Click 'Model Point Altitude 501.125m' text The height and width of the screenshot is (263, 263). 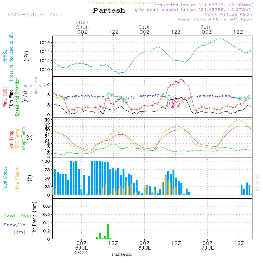(215, 19)
